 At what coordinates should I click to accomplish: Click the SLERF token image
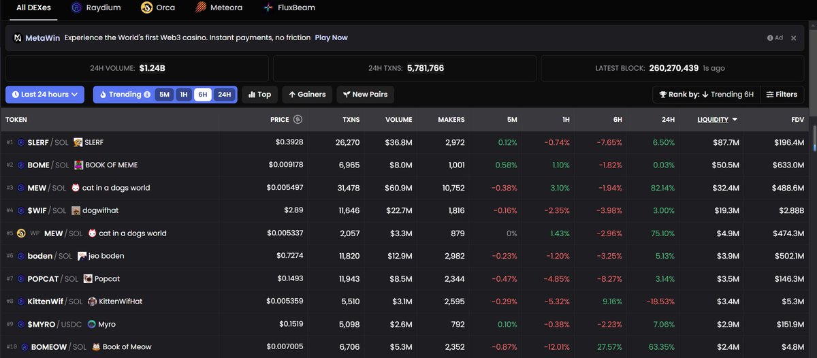[x=78, y=142]
